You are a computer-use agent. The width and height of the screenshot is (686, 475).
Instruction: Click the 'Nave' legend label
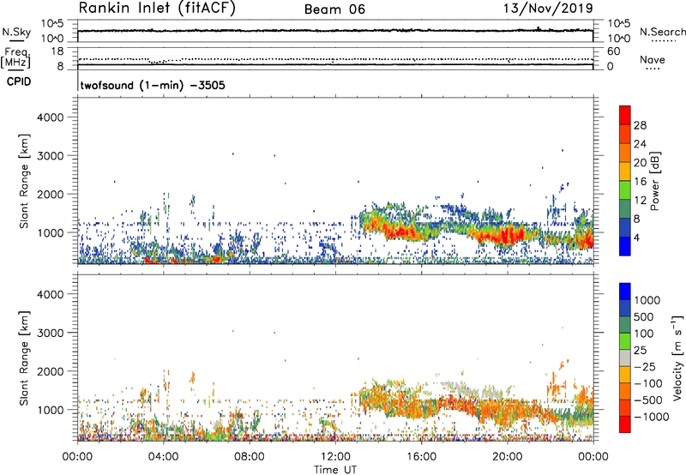[x=653, y=59]
